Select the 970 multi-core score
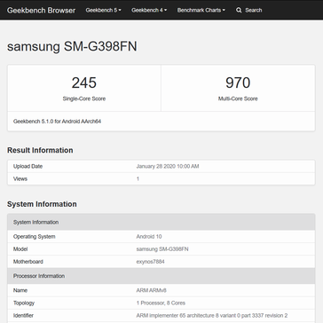The width and height of the screenshot is (323, 323). coord(238,83)
